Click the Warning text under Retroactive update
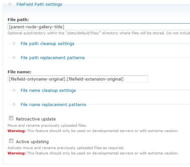This screenshot has width=190, height=167. click(x=16, y=130)
